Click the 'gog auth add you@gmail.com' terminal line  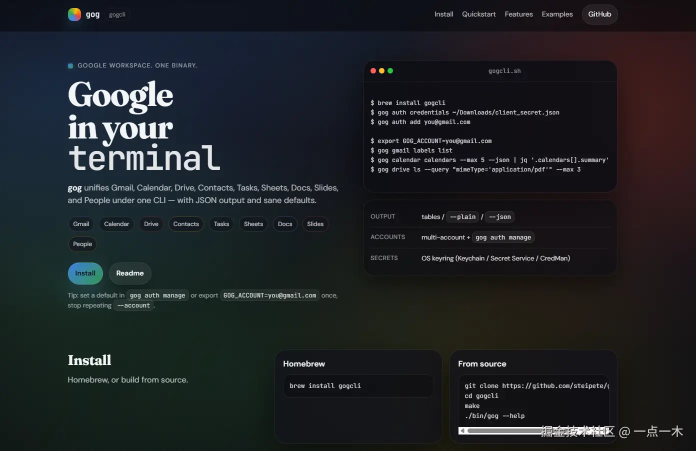pyautogui.click(x=420, y=122)
